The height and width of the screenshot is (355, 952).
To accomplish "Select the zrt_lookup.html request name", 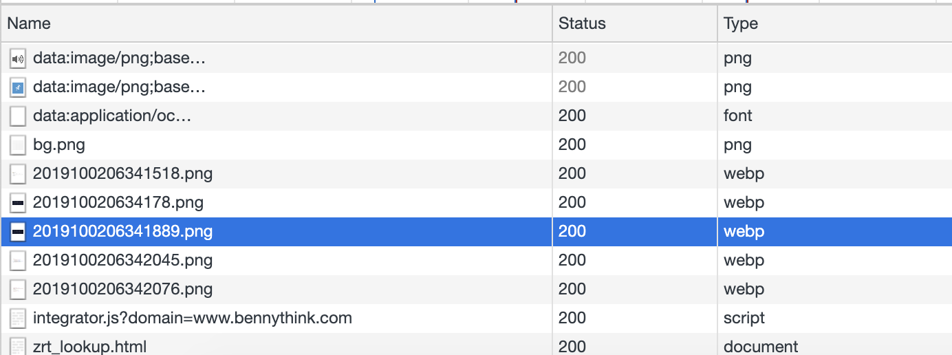I will point(89,346).
